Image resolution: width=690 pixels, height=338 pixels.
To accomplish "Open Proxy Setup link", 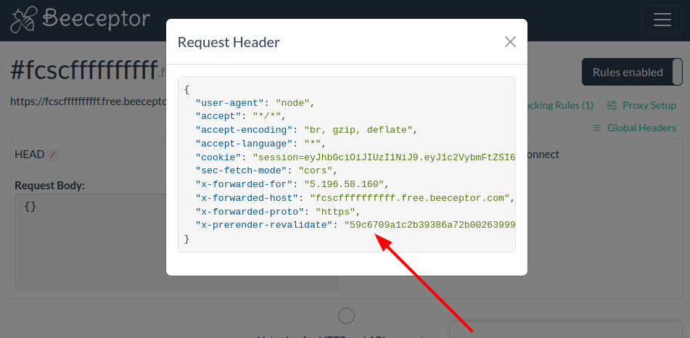I will [x=649, y=105].
